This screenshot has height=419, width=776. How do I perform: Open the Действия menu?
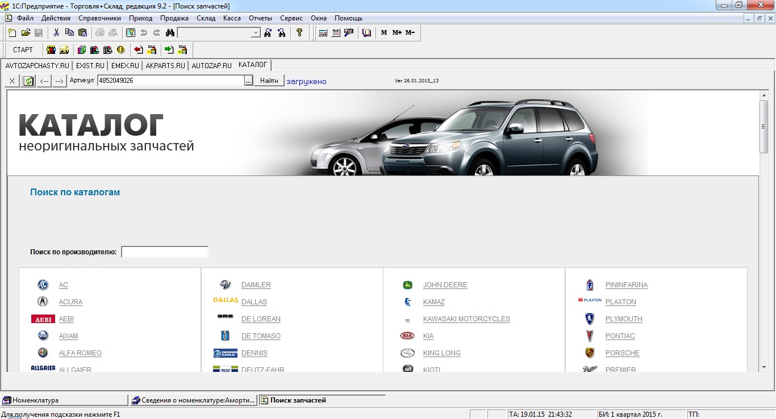point(56,18)
